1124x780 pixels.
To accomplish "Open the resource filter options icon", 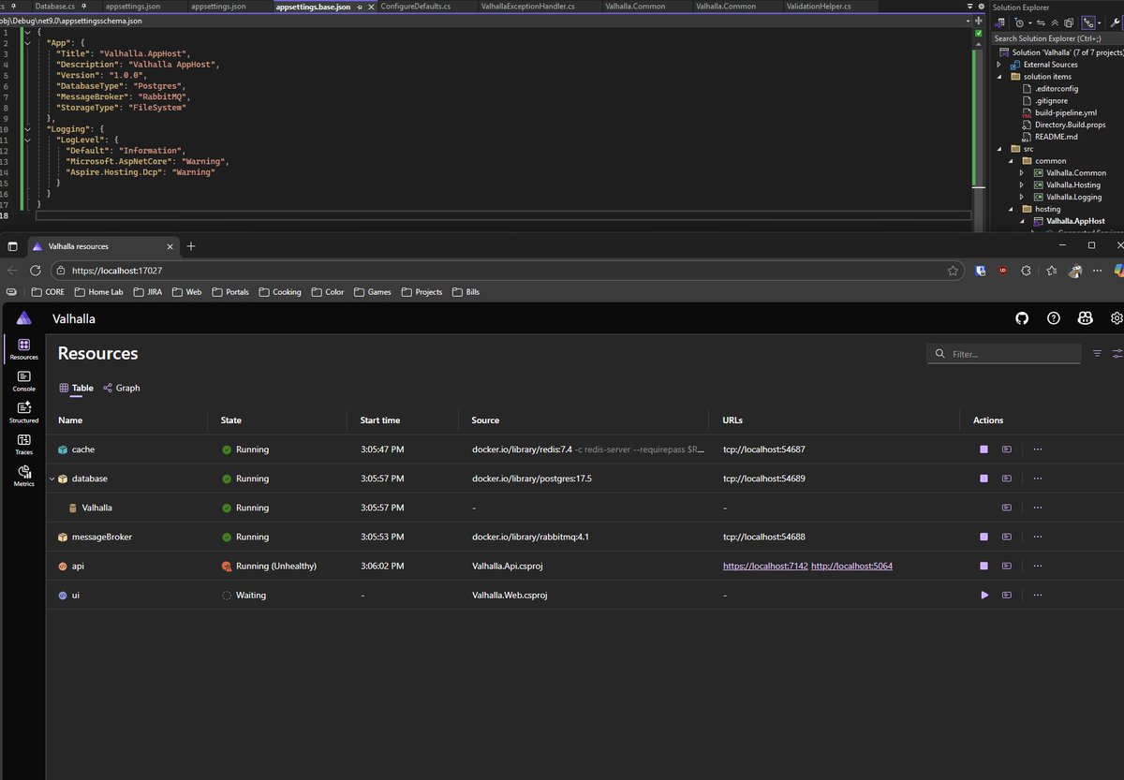I will [1097, 354].
